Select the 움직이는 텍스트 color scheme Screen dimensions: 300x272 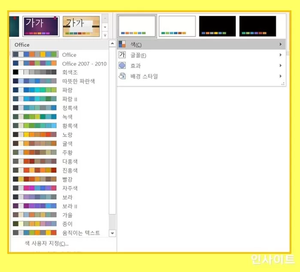60,232
